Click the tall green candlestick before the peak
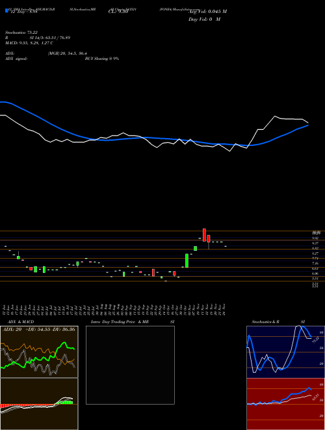 187,261
